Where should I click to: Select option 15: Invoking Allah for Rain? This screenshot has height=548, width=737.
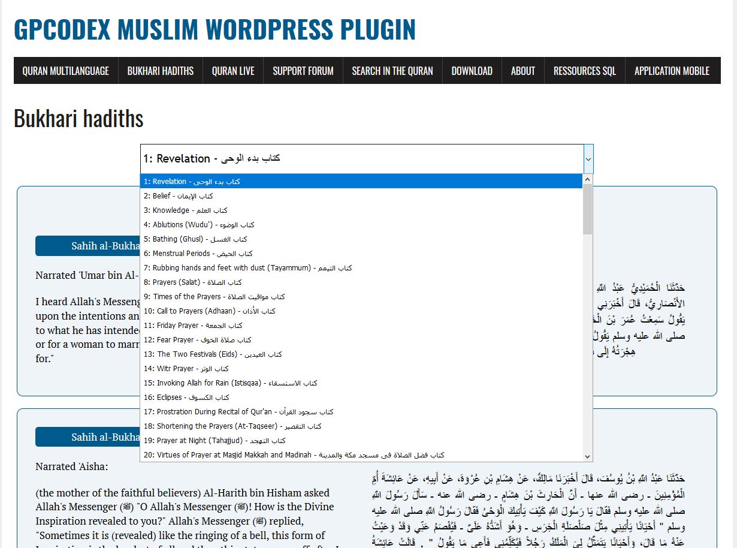pyautogui.click(x=361, y=383)
